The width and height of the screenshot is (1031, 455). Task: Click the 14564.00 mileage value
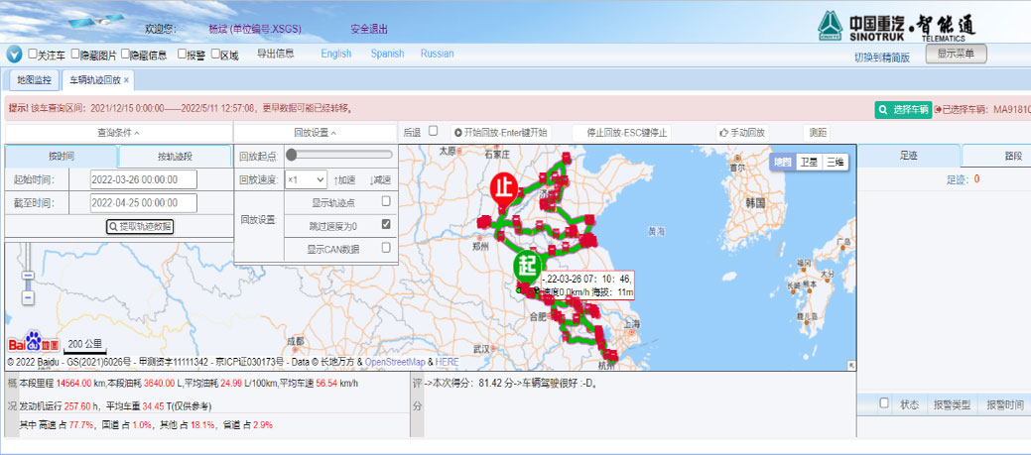pos(73,384)
